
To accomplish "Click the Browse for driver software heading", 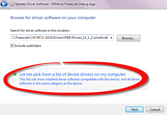I will tap(53, 18).
